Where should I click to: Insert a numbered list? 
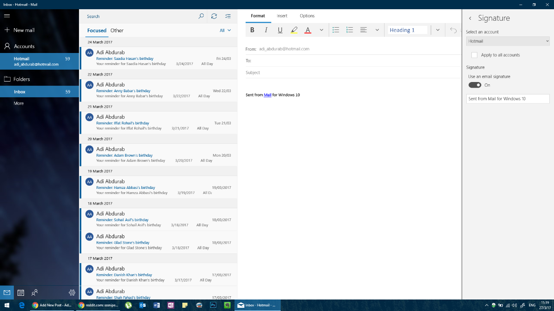point(350,30)
